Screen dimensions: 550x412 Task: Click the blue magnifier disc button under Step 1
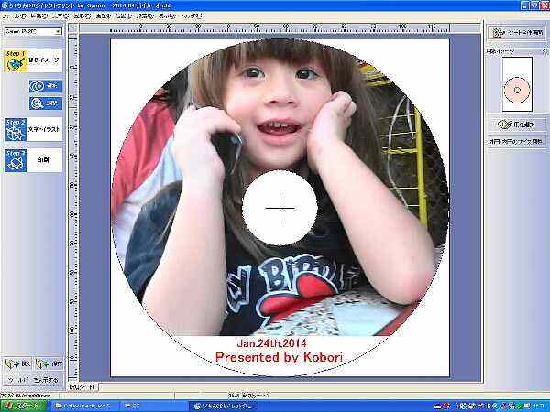(x=46, y=103)
